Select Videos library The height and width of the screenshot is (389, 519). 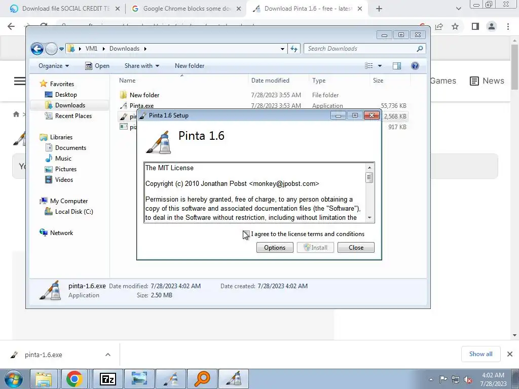64,180
